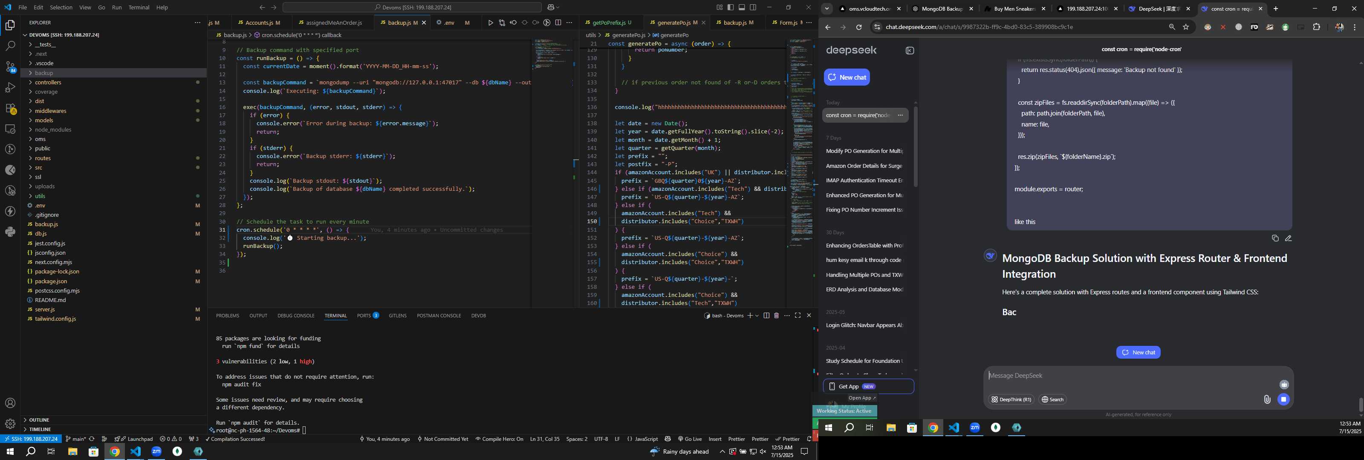Click the backup.js minimap

(x=553, y=55)
